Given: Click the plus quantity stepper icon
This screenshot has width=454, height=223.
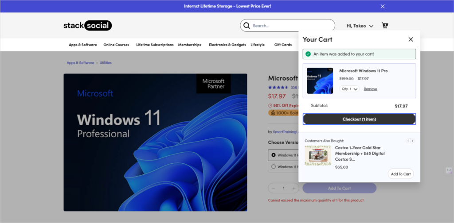Looking at the screenshot, I should pos(294,188).
